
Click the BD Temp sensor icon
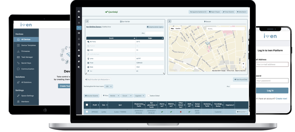tap(88, 42)
